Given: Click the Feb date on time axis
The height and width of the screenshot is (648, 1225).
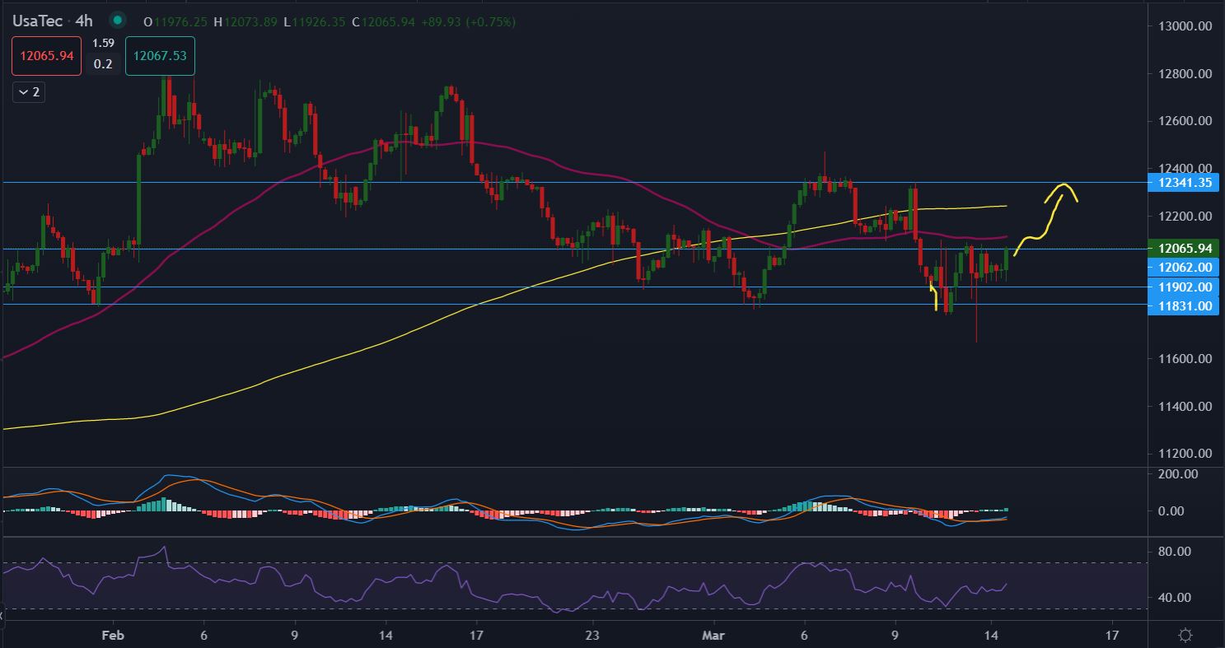Looking at the screenshot, I should [x=111, y=636].
